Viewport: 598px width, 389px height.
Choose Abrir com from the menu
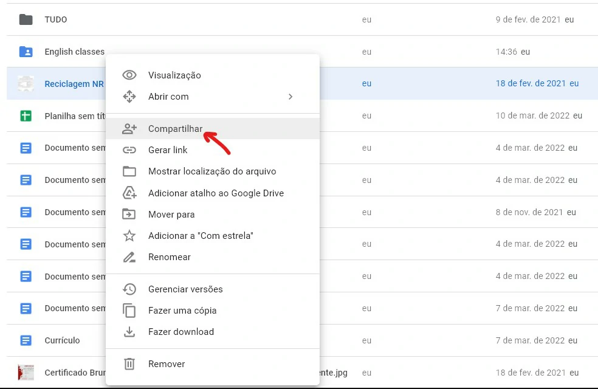pyautogui.click(x=213, y=97)
